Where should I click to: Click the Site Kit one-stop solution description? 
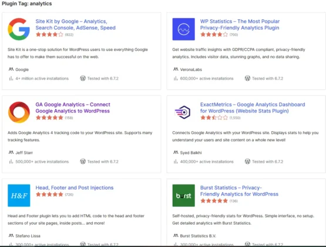pyautogui.click(x=78, y=53)
